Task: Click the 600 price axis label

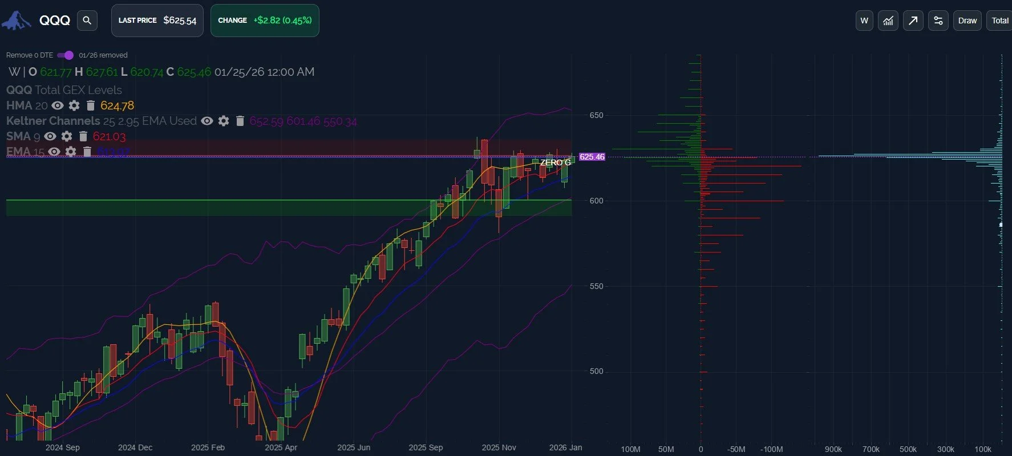Action: point(596,201)
